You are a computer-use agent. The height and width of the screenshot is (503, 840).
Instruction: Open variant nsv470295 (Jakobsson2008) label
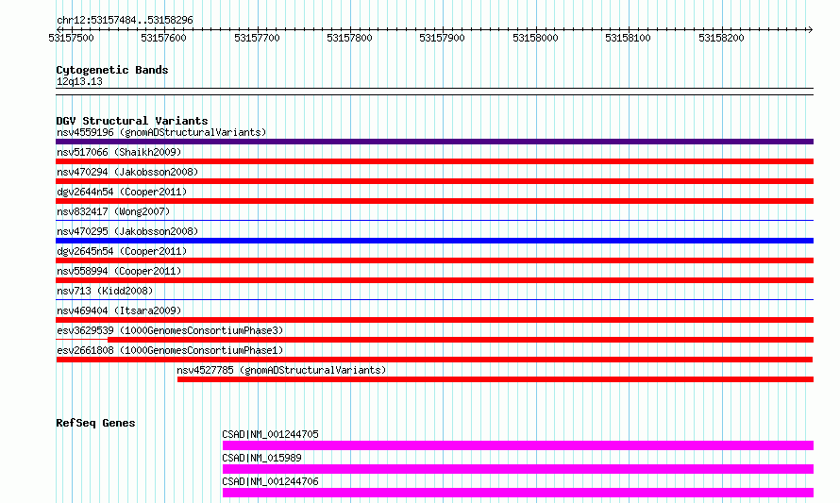(127, 231)
